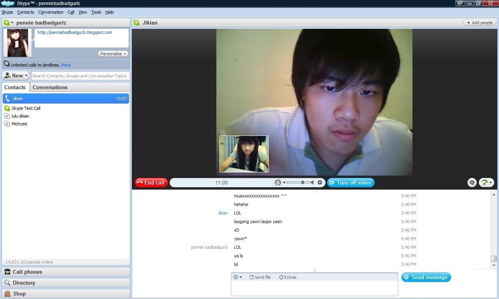The height and width of the screenshot is (299, 499).
Task: Open the Tools menu
Action: (x=96, y=12)
